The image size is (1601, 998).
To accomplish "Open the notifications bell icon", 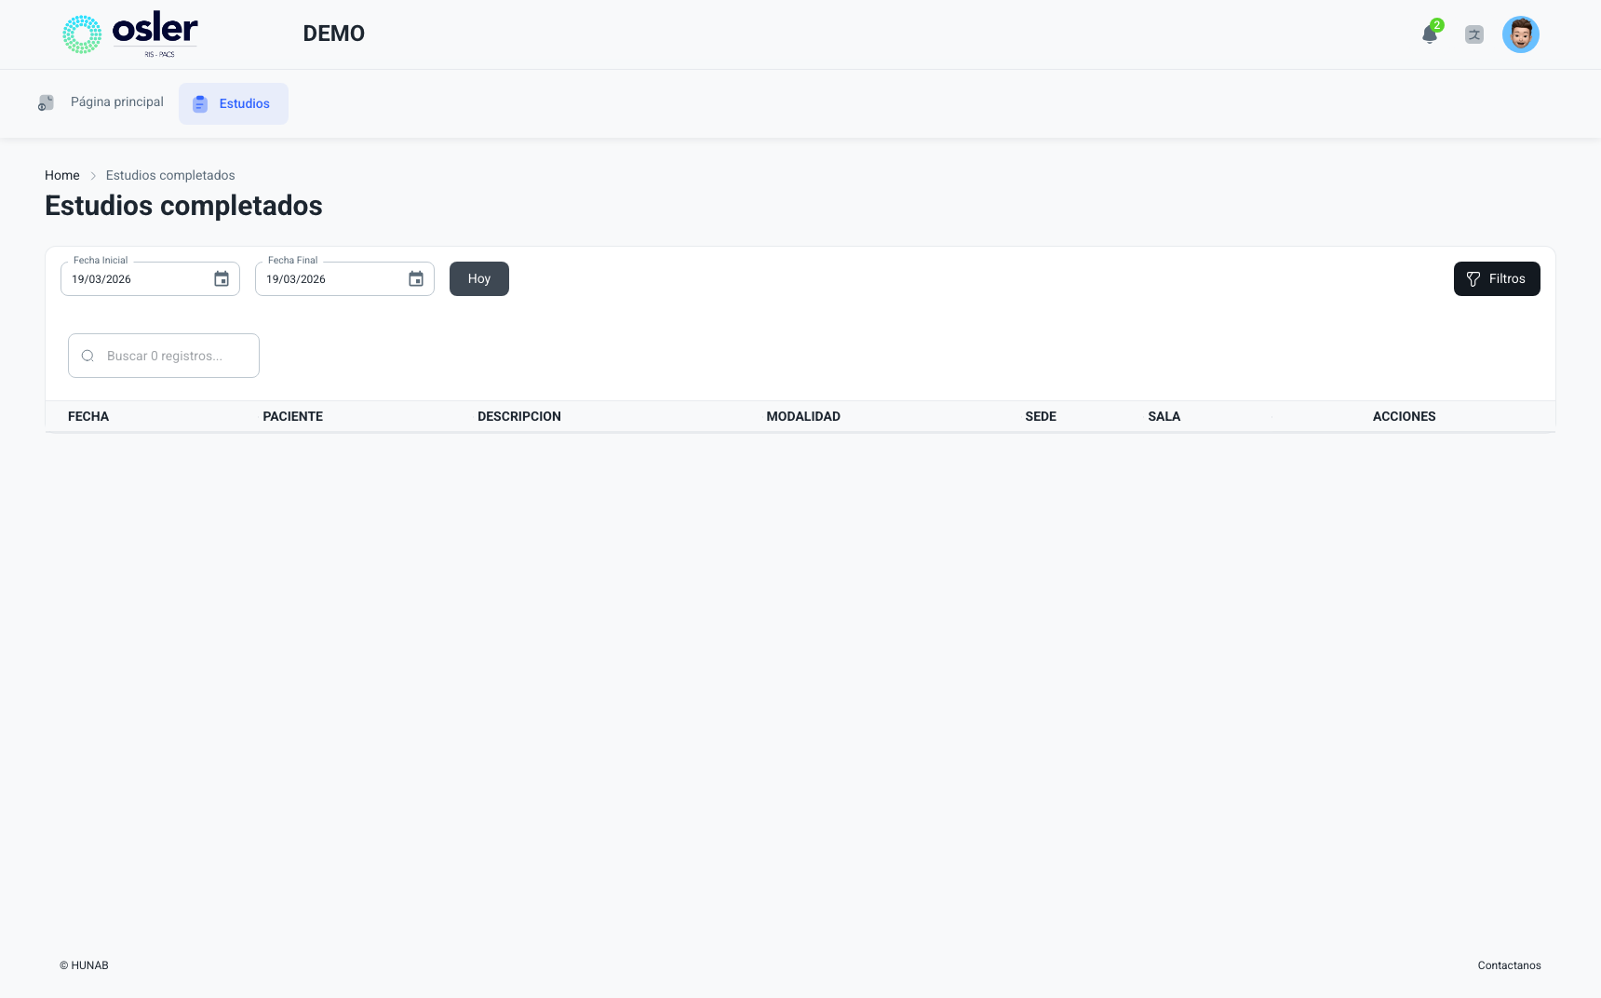I will tap(1430, 34).
